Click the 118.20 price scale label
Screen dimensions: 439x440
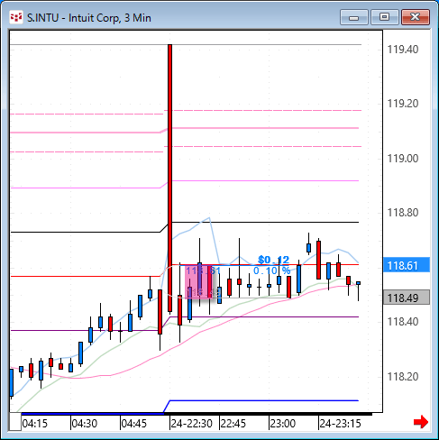pos(403,377)
